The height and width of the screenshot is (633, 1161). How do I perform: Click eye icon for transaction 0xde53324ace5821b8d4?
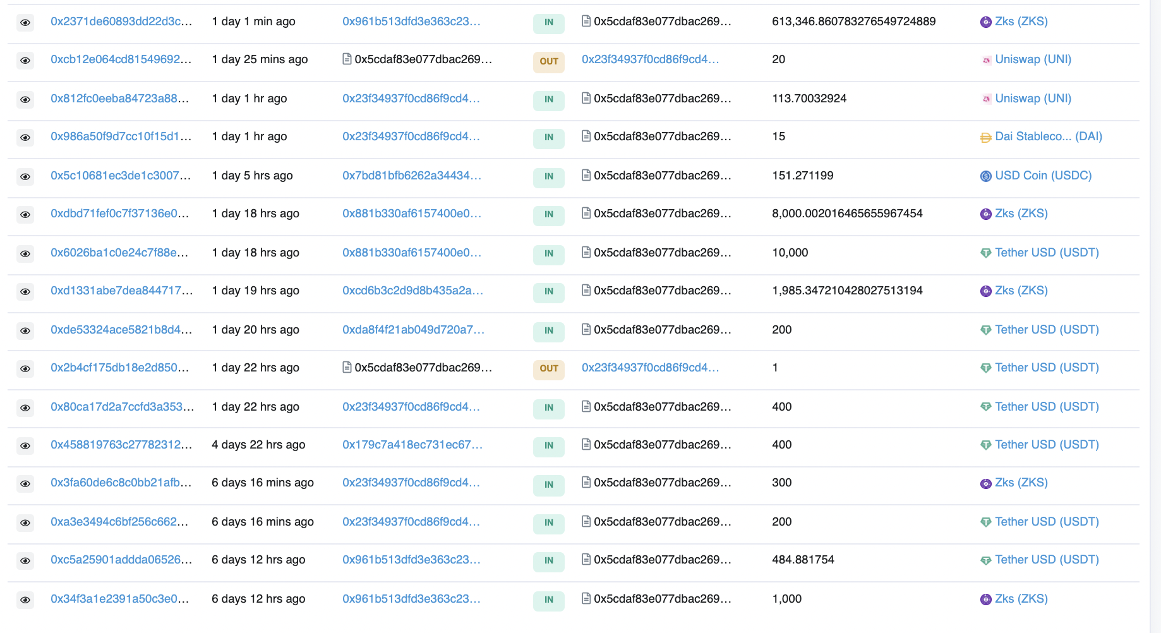click(x=25, y=331)
